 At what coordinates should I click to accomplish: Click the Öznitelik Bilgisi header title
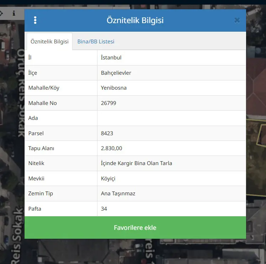135,20
